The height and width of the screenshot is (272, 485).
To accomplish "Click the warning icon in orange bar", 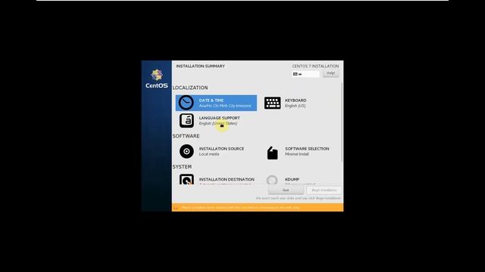I will (176, 208).
